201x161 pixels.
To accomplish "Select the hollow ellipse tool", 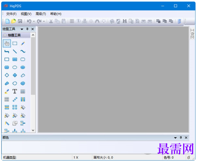I will point(15,67).
